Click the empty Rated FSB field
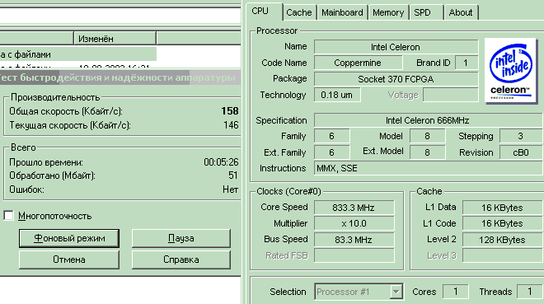This screenshot has width=544, height=304. (354, 255)
